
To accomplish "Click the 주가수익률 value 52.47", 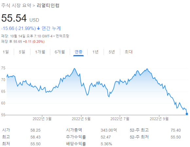I will click(x=106, y=137).
